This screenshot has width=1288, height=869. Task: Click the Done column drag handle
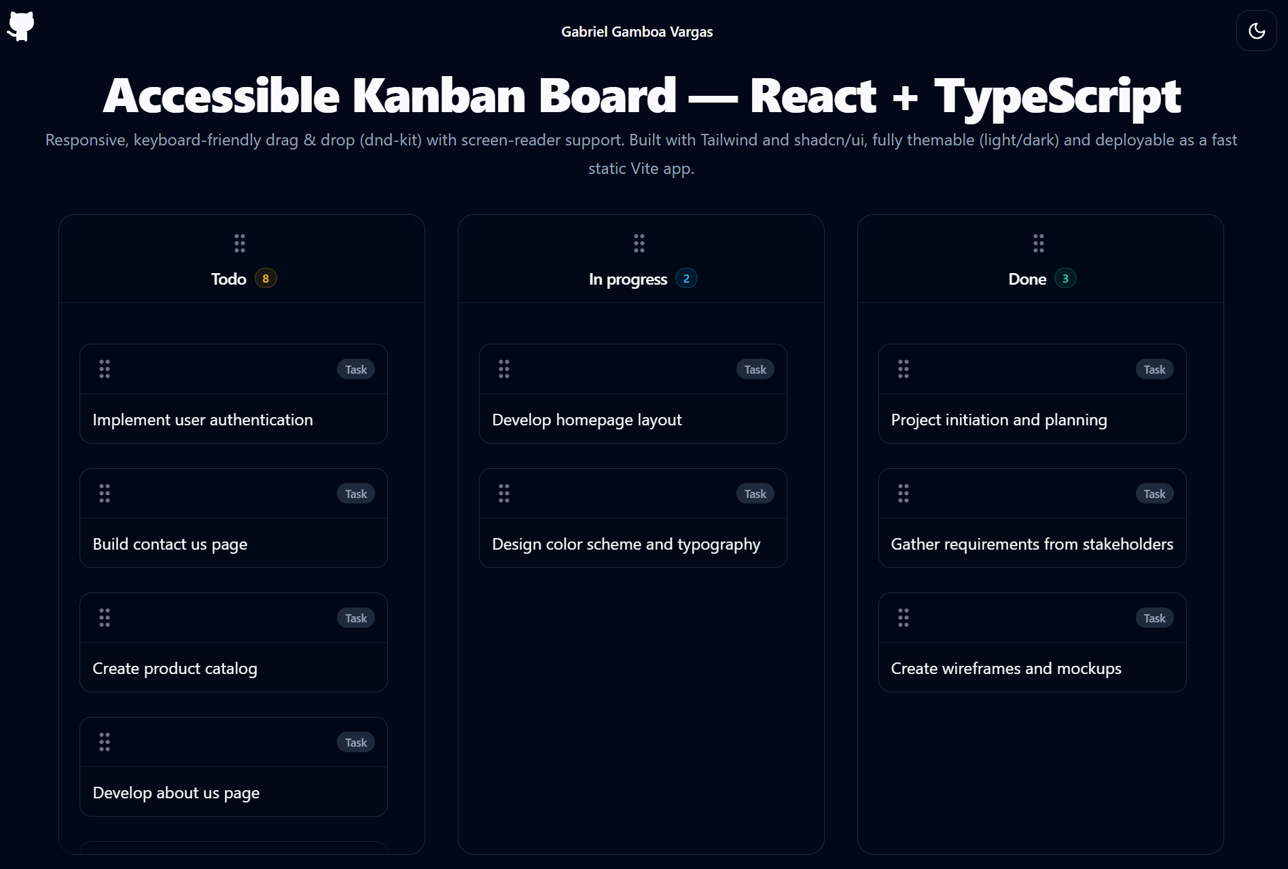[x=1038, y=243]
